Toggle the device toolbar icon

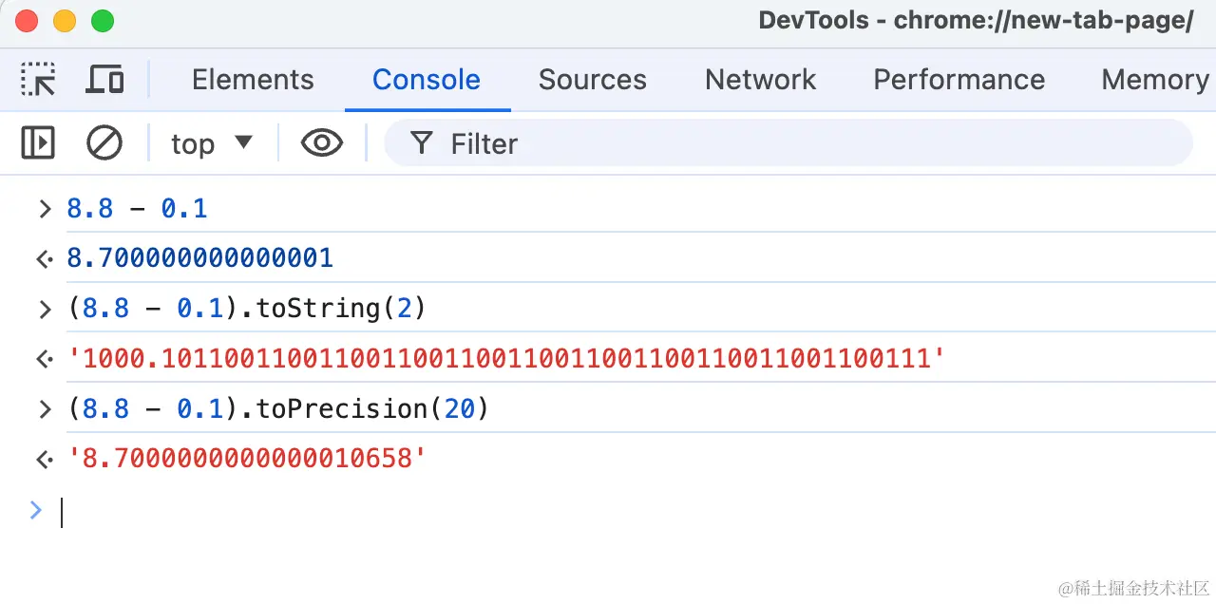pyautogui.click(x=104, y=80)
